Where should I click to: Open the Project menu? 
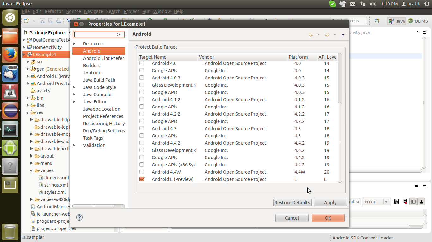coord(131,11)
